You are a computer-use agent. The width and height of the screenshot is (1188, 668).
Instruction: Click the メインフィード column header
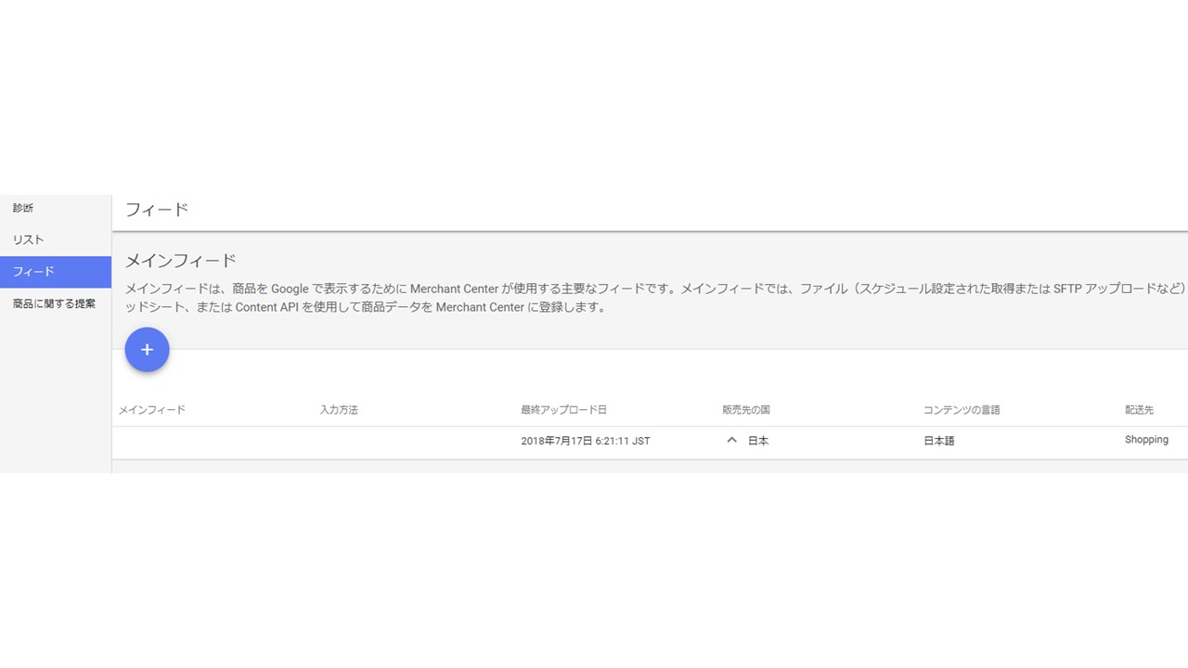[152, 410]
